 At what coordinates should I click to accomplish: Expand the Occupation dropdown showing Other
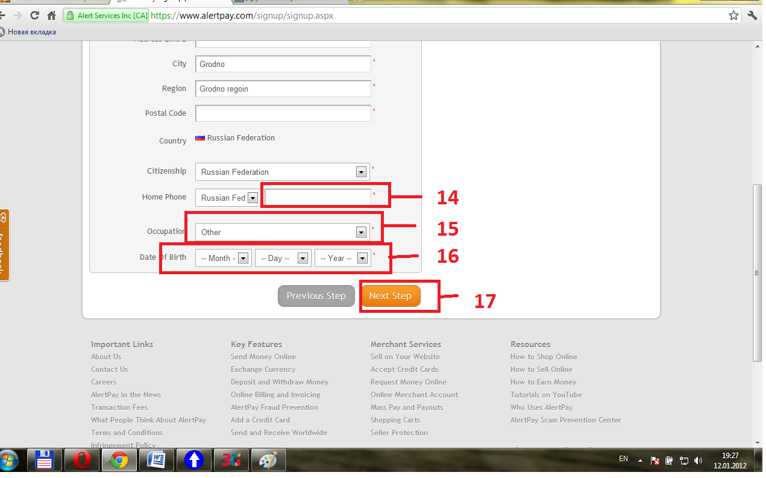pyautogui.click(x=282, y=232)
